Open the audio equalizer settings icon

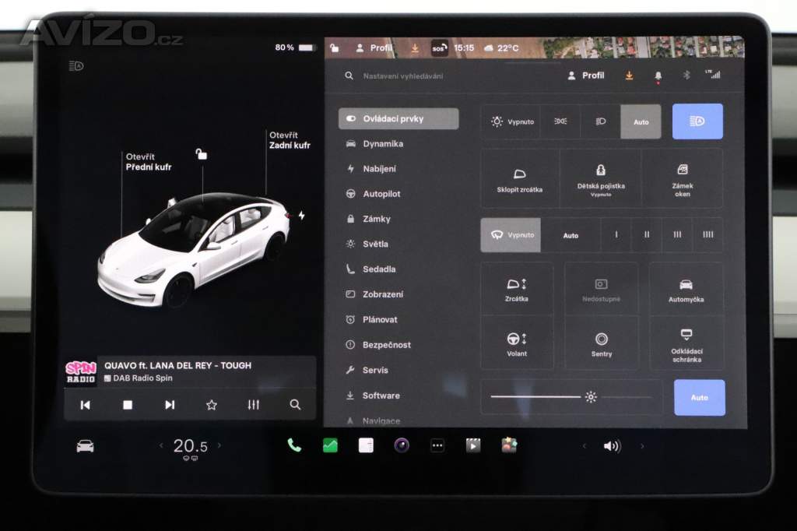(x=253, y=405)
